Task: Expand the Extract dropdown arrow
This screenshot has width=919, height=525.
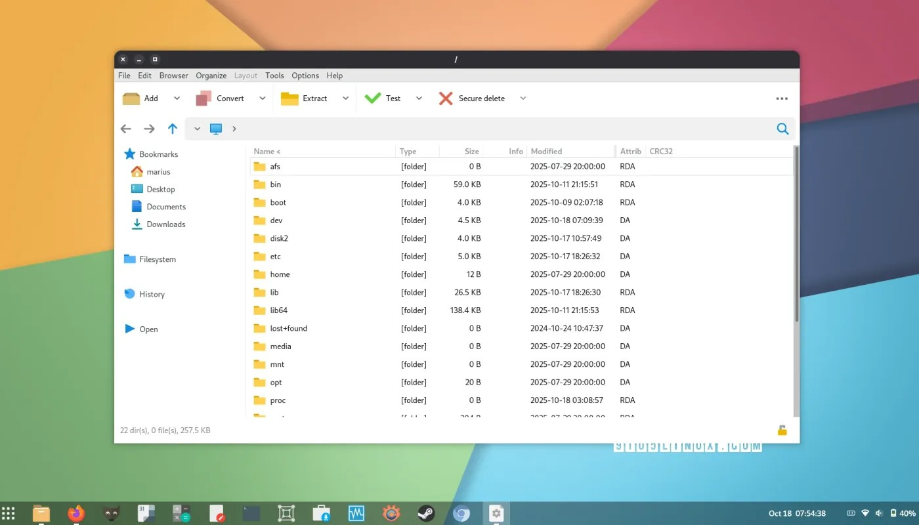Action: tap(345, 98)
